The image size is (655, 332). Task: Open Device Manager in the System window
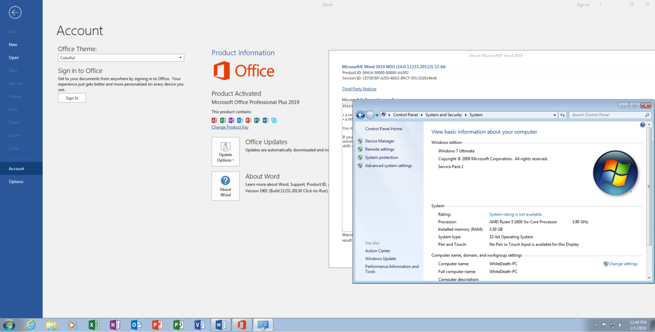click(380, 141)
